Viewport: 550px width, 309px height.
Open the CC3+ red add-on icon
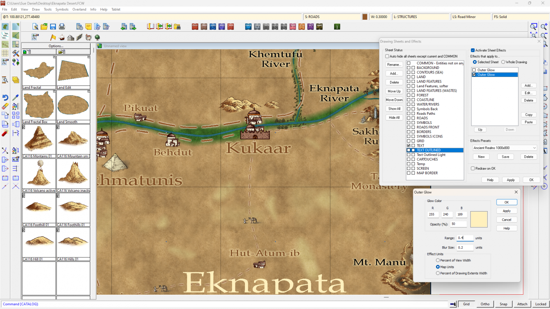(195, 26)
